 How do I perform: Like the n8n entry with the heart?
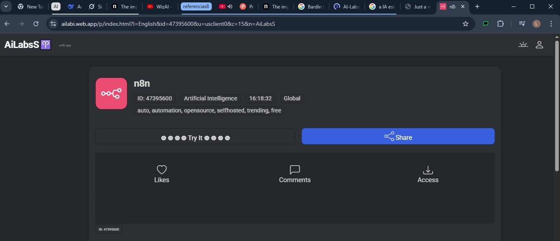pyautogui.click(x=162, y=170)
